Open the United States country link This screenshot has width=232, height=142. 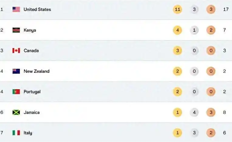(x=37, y=9)
